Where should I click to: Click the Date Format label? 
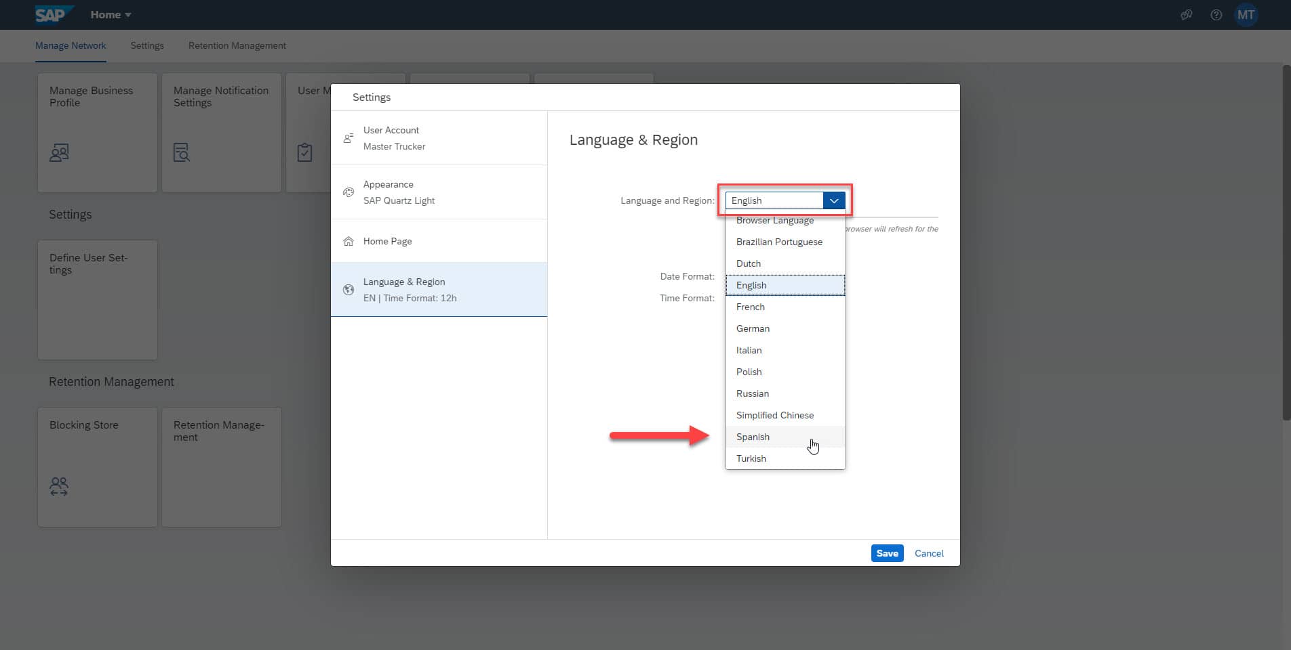(x=687, y=276)
